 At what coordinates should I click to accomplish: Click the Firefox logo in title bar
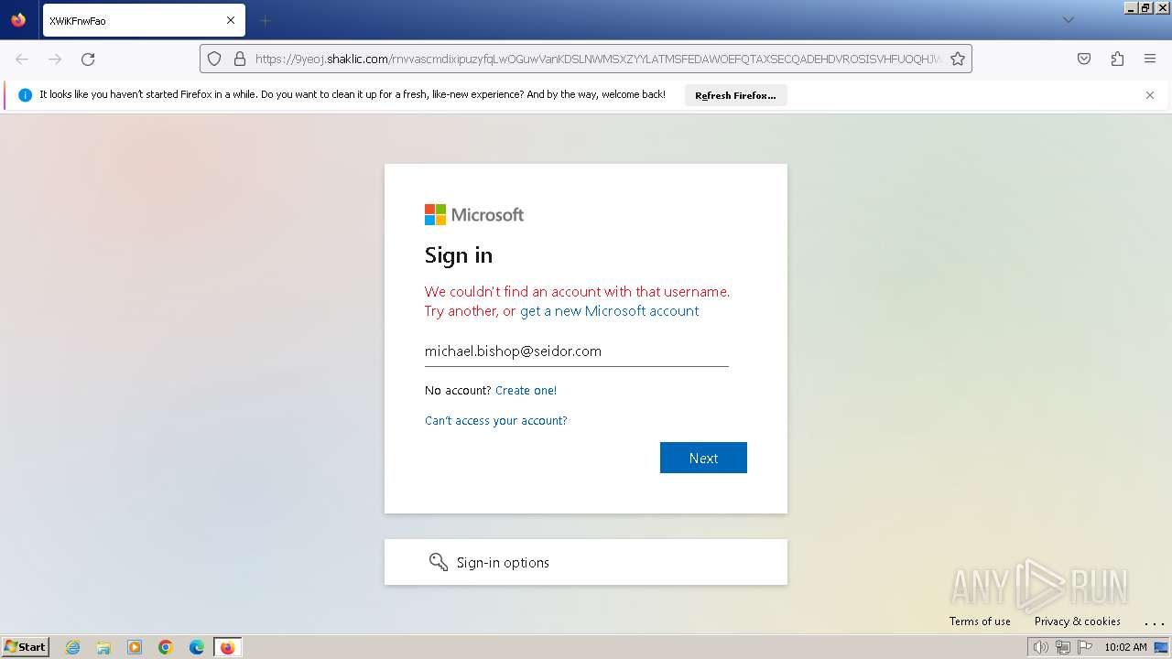click(x=18, y=19)
